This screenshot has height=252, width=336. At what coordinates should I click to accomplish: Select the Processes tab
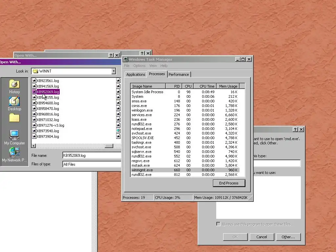(157, 74)
